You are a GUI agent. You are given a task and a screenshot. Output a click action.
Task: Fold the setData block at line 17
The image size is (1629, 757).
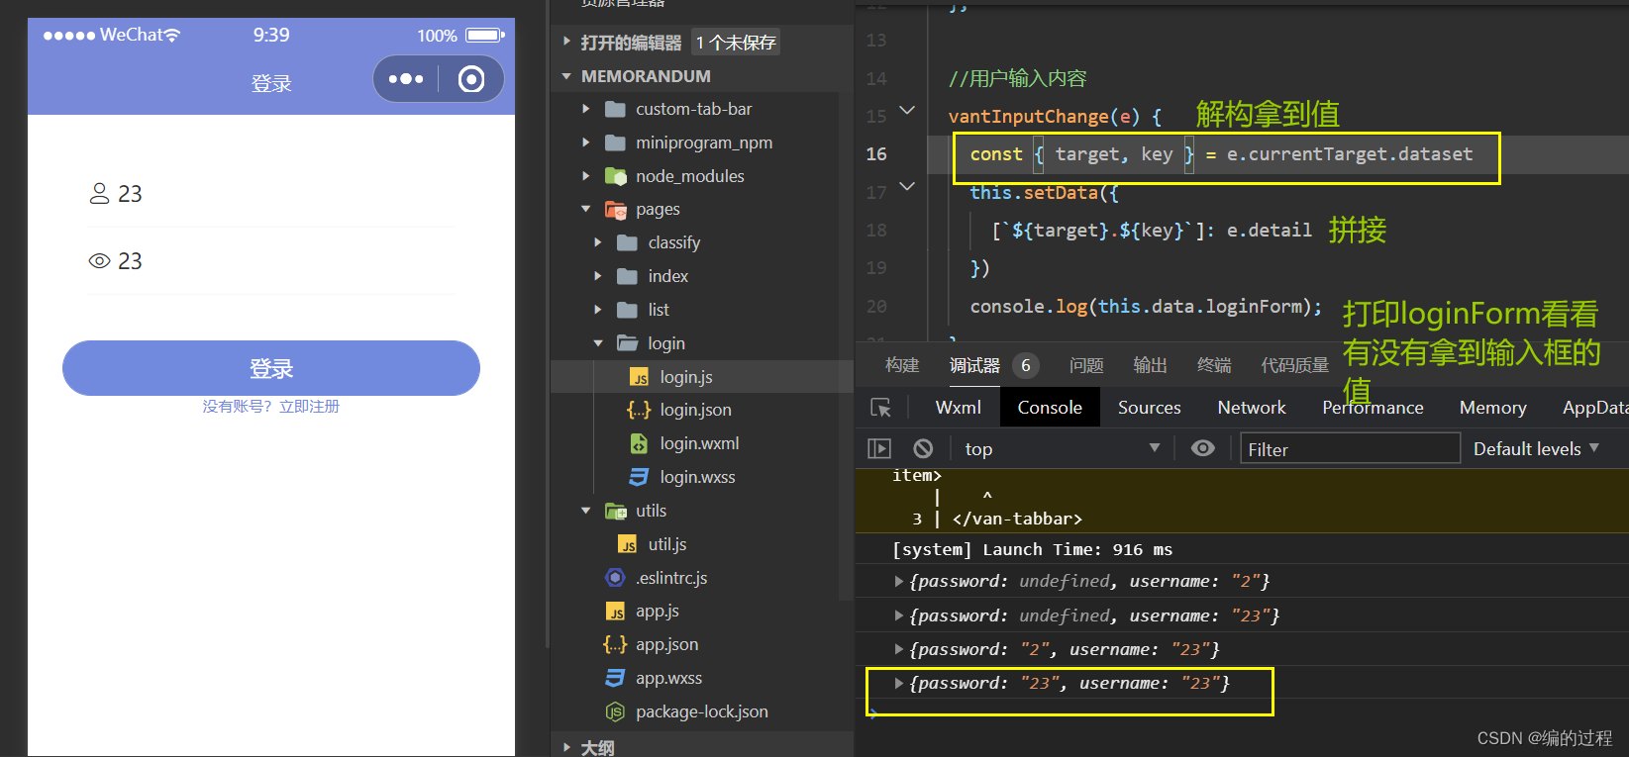[x=907, y=186]
